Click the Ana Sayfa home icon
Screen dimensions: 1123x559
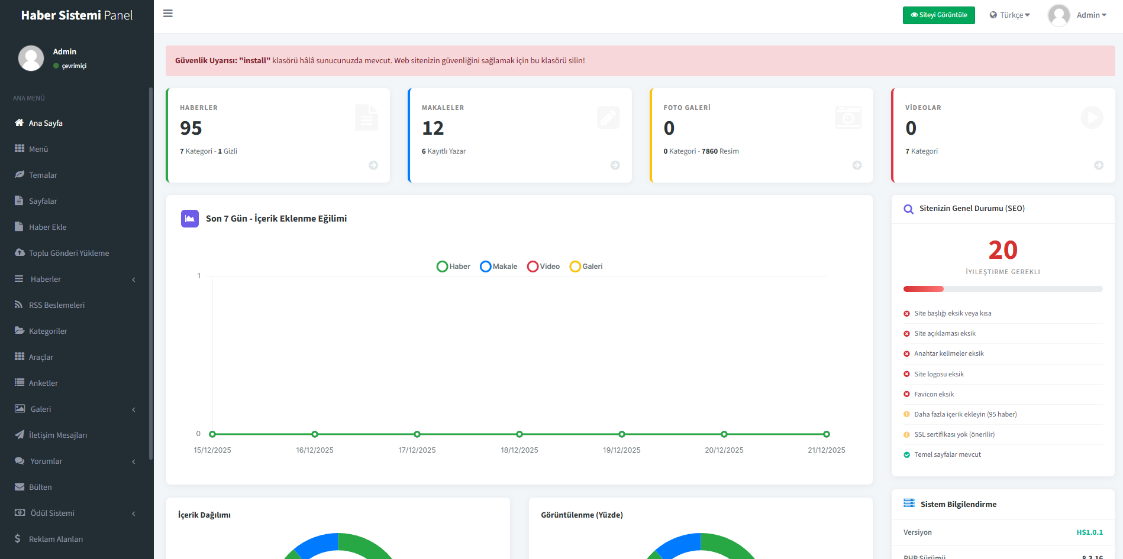point(20,123)
